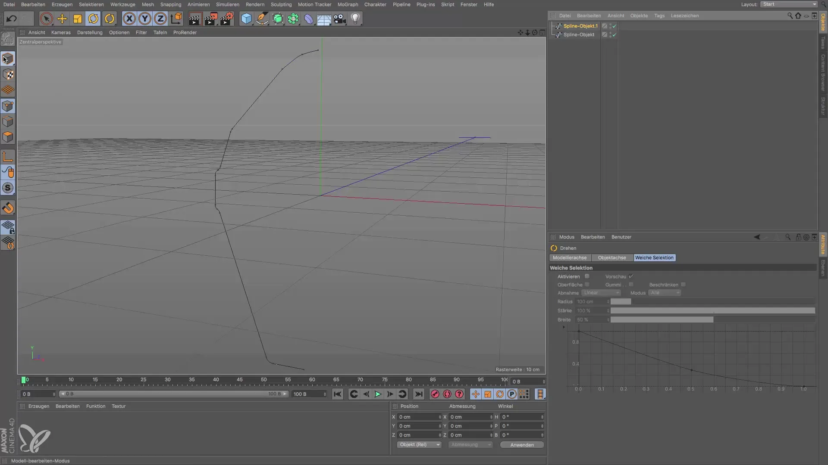Enable axis mode in sidebar
This screenshot has width=828, height=465.
pyautogui.click(x=8, y=156)
